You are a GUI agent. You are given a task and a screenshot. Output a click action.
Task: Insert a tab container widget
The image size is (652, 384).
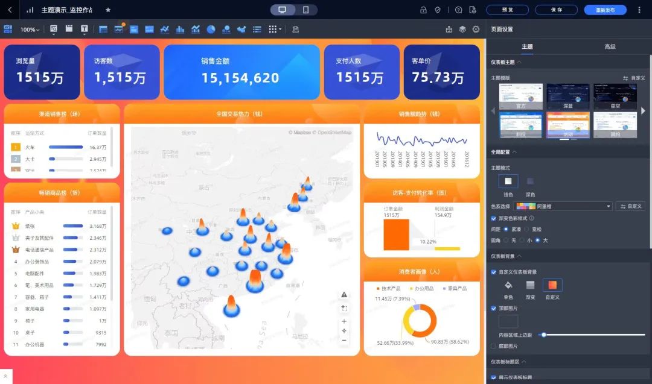(x=69, y=29)
